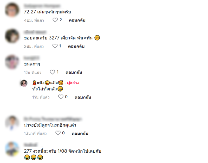
Task: Open creator แป้ง avatar in reply
Action: (24, 83)
